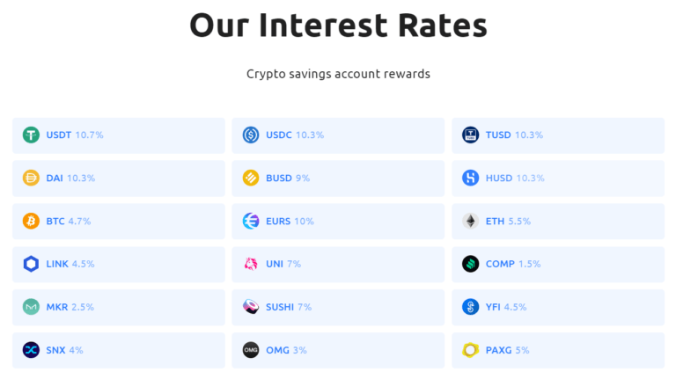
Task: Click the Ethereum diamond icon
Action: point(470,221)
